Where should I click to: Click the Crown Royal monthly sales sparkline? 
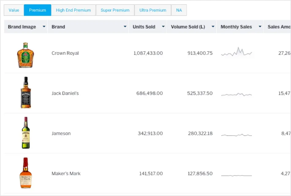[236, 52]
